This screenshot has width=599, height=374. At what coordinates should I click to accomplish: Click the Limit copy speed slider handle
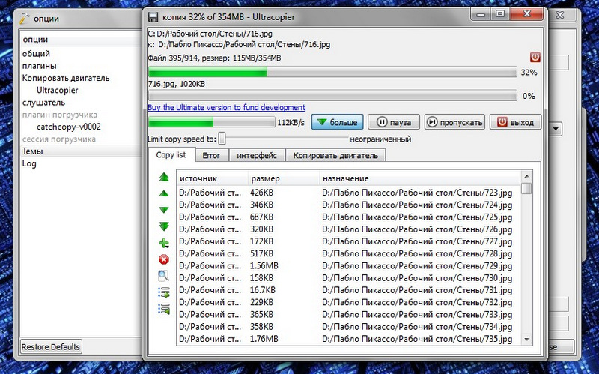point(222,139)
